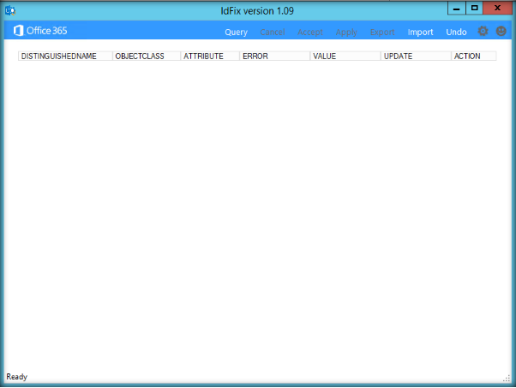The height and width of the screenshot is (388, 516).
Task: Click the Ready status bar text
Action: [x=17, y=377]
